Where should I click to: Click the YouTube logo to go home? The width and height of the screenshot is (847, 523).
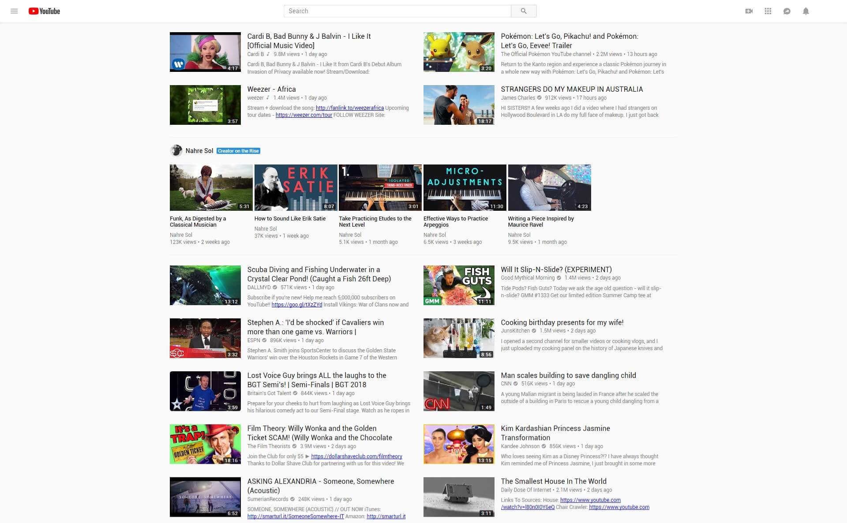tap(44, 11)
